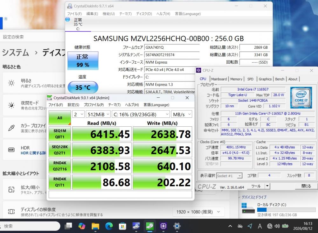
Task: Switch to SPD tab in CPU-Z
Action: pyautogui.click(x=251, y=79)
